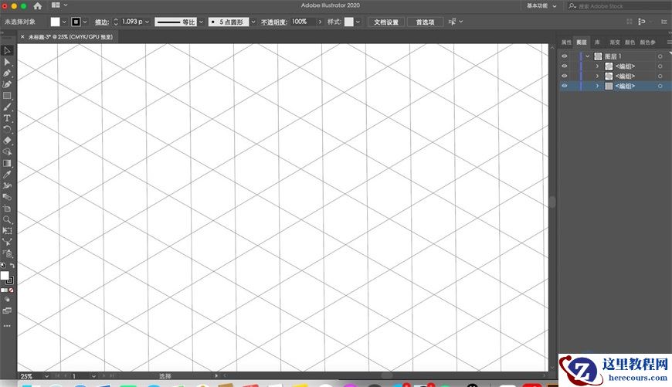Switch to the 渐变 panel tab
672x387 pixels.
coord(615,42)
